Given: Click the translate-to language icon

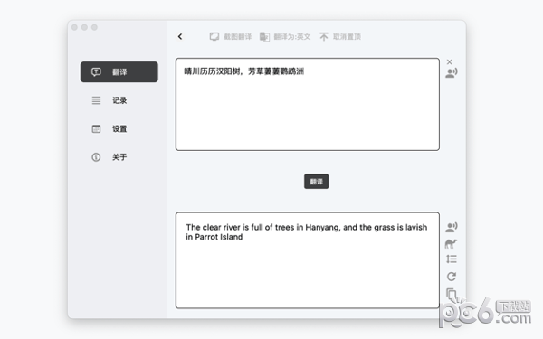Looking at the screenshot, I should coord(264,37).
